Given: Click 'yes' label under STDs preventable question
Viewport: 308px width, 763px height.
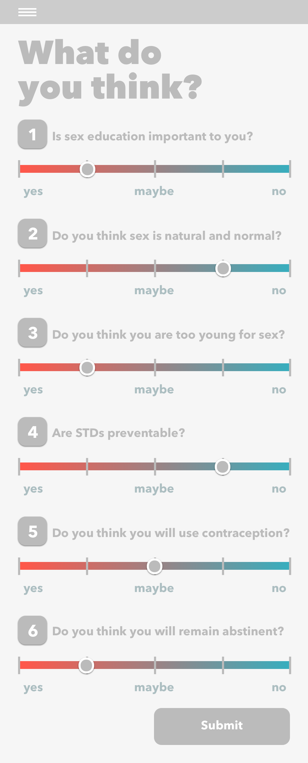Looking at the screenshot, I should 33,489.
